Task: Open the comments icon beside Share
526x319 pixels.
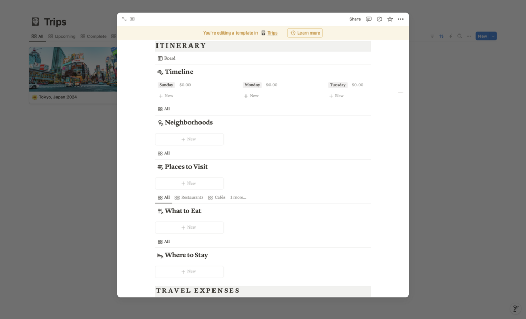Action: 368,19
